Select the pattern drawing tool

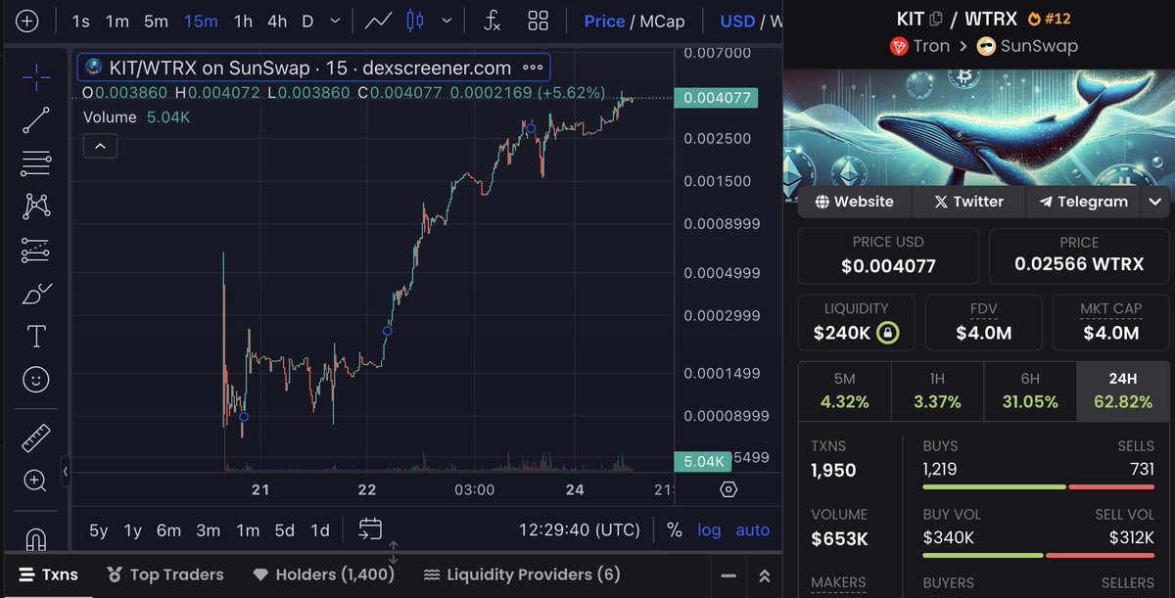(x=36, y=206)
